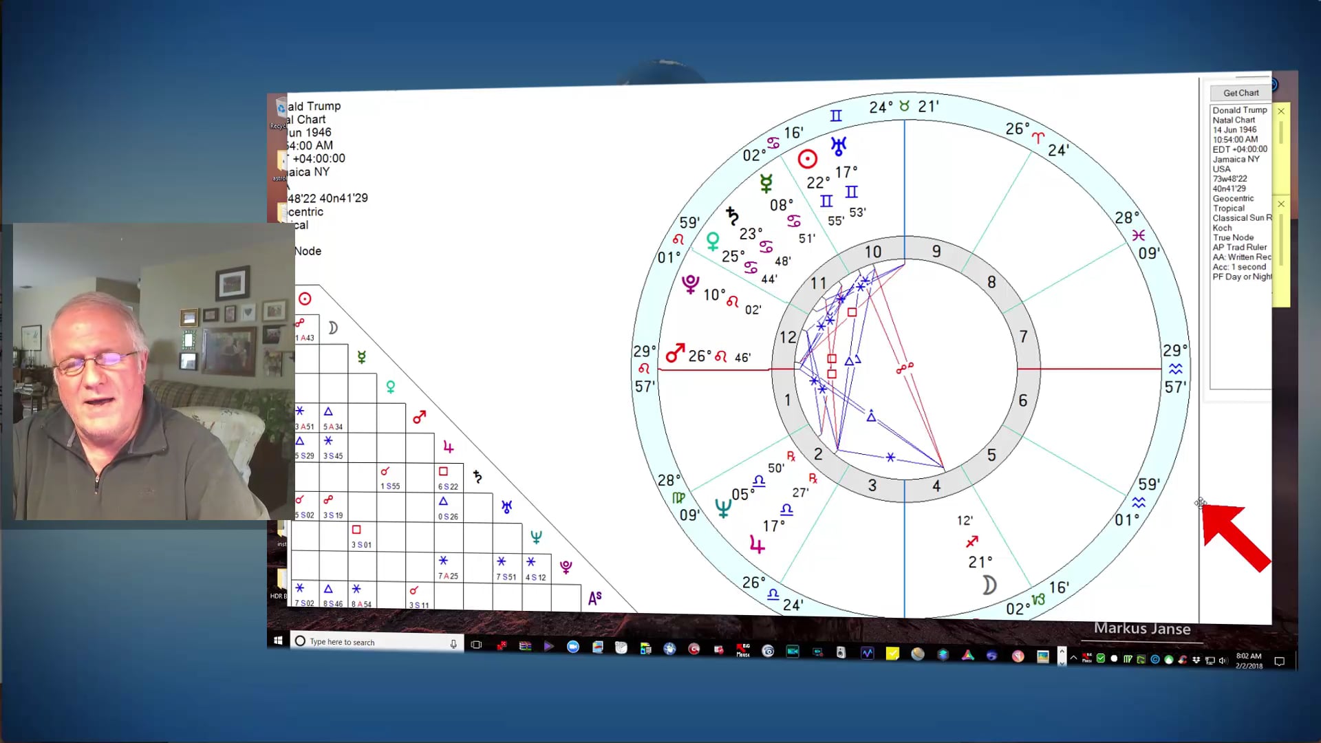Open the Zoom app on the taskbar
This screenshot has width=1321, height=743.
pyautogui.click(x=572, y=647)
